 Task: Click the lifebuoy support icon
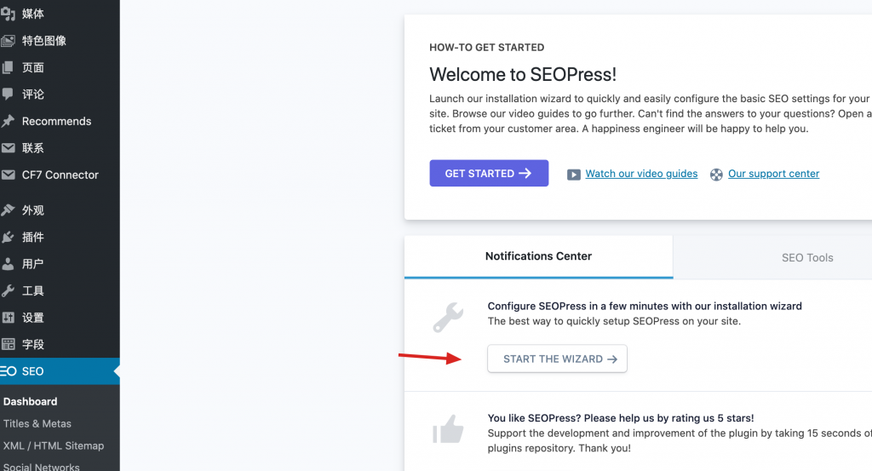[x=716, y=174]
